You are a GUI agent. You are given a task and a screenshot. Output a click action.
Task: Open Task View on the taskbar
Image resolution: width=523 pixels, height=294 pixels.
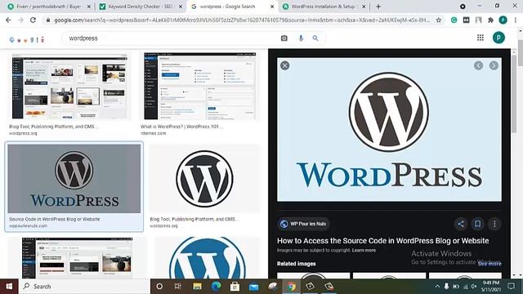coord(178,287)
